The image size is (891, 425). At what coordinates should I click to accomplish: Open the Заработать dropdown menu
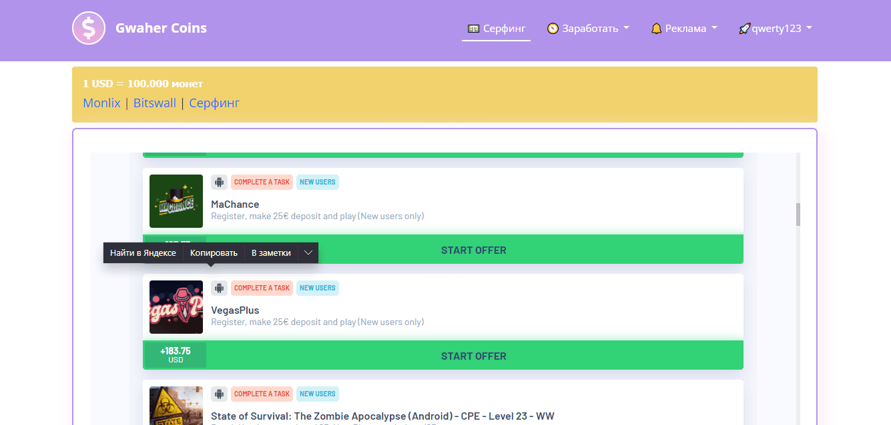tap(588, 29)
